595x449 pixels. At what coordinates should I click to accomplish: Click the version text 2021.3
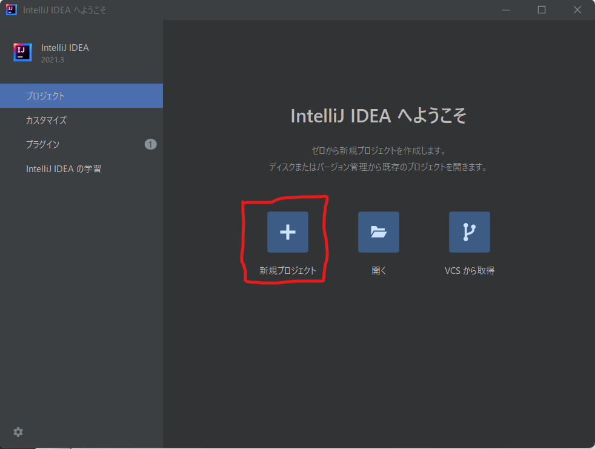52,59
